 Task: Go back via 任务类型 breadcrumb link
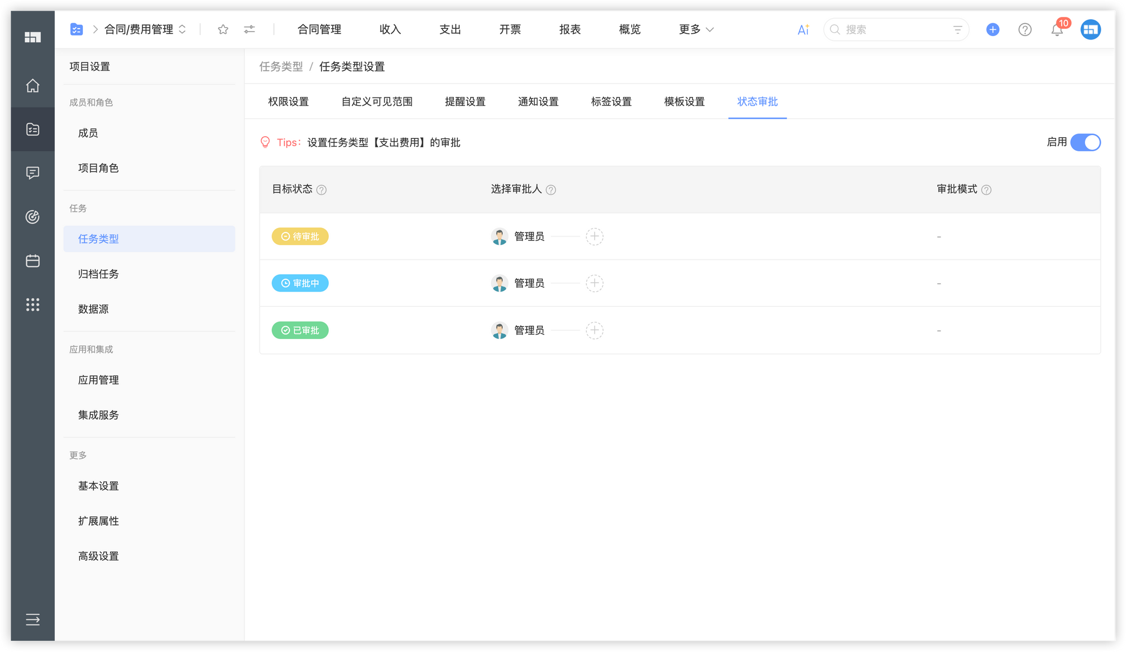281,66
